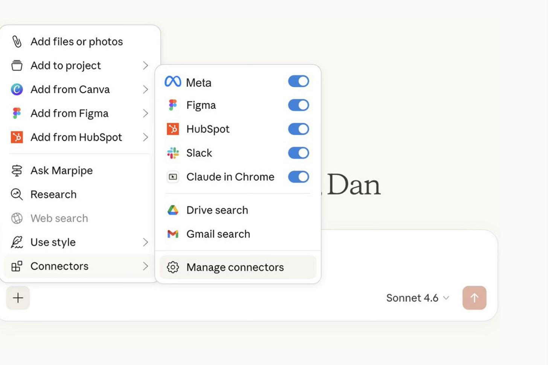Select the Research option
The width and height of the screenshot is (548, 365).
click(x=53, y=194)
